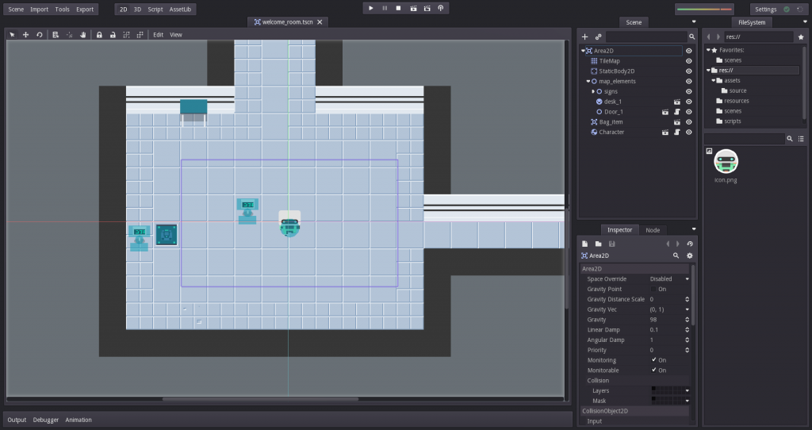
Task: Expand the signs node in the scene tree
Action: [x=592, y=91]
